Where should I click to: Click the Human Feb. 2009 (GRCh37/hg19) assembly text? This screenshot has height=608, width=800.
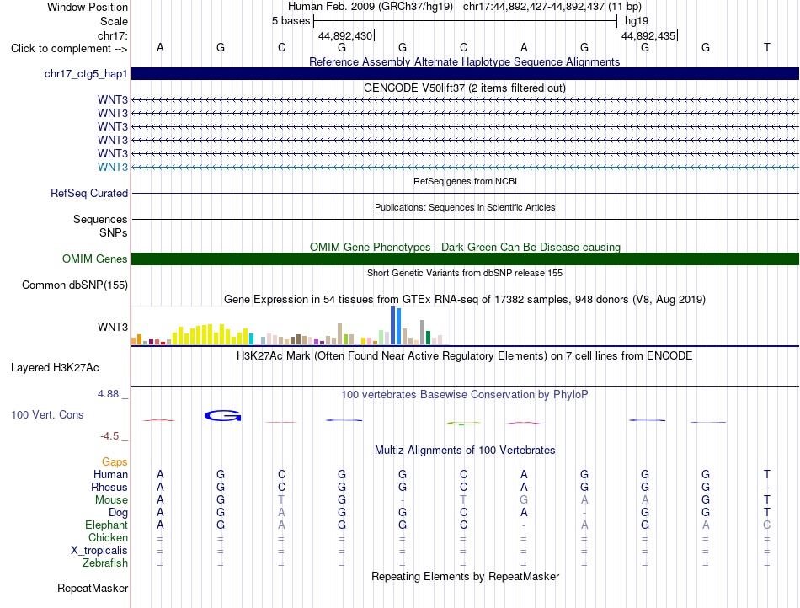(x=371, y=7)
